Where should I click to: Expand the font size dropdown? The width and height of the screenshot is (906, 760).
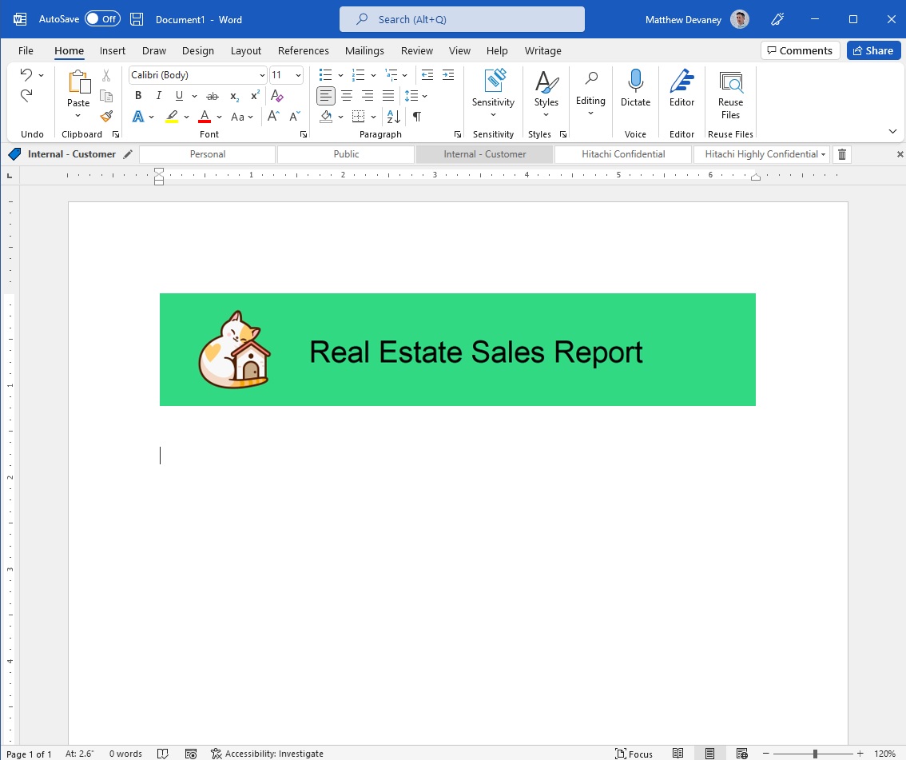(x=299, y=74)
